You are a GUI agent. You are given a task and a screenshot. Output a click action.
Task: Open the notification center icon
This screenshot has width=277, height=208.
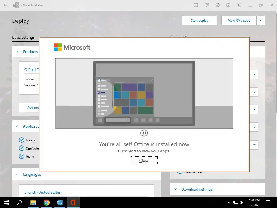coord(268,203)
